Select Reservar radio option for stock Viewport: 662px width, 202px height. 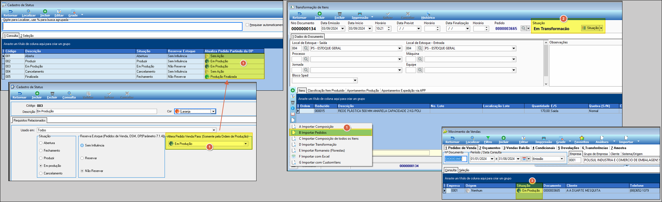pyautogui.click(x=82, y=158)
